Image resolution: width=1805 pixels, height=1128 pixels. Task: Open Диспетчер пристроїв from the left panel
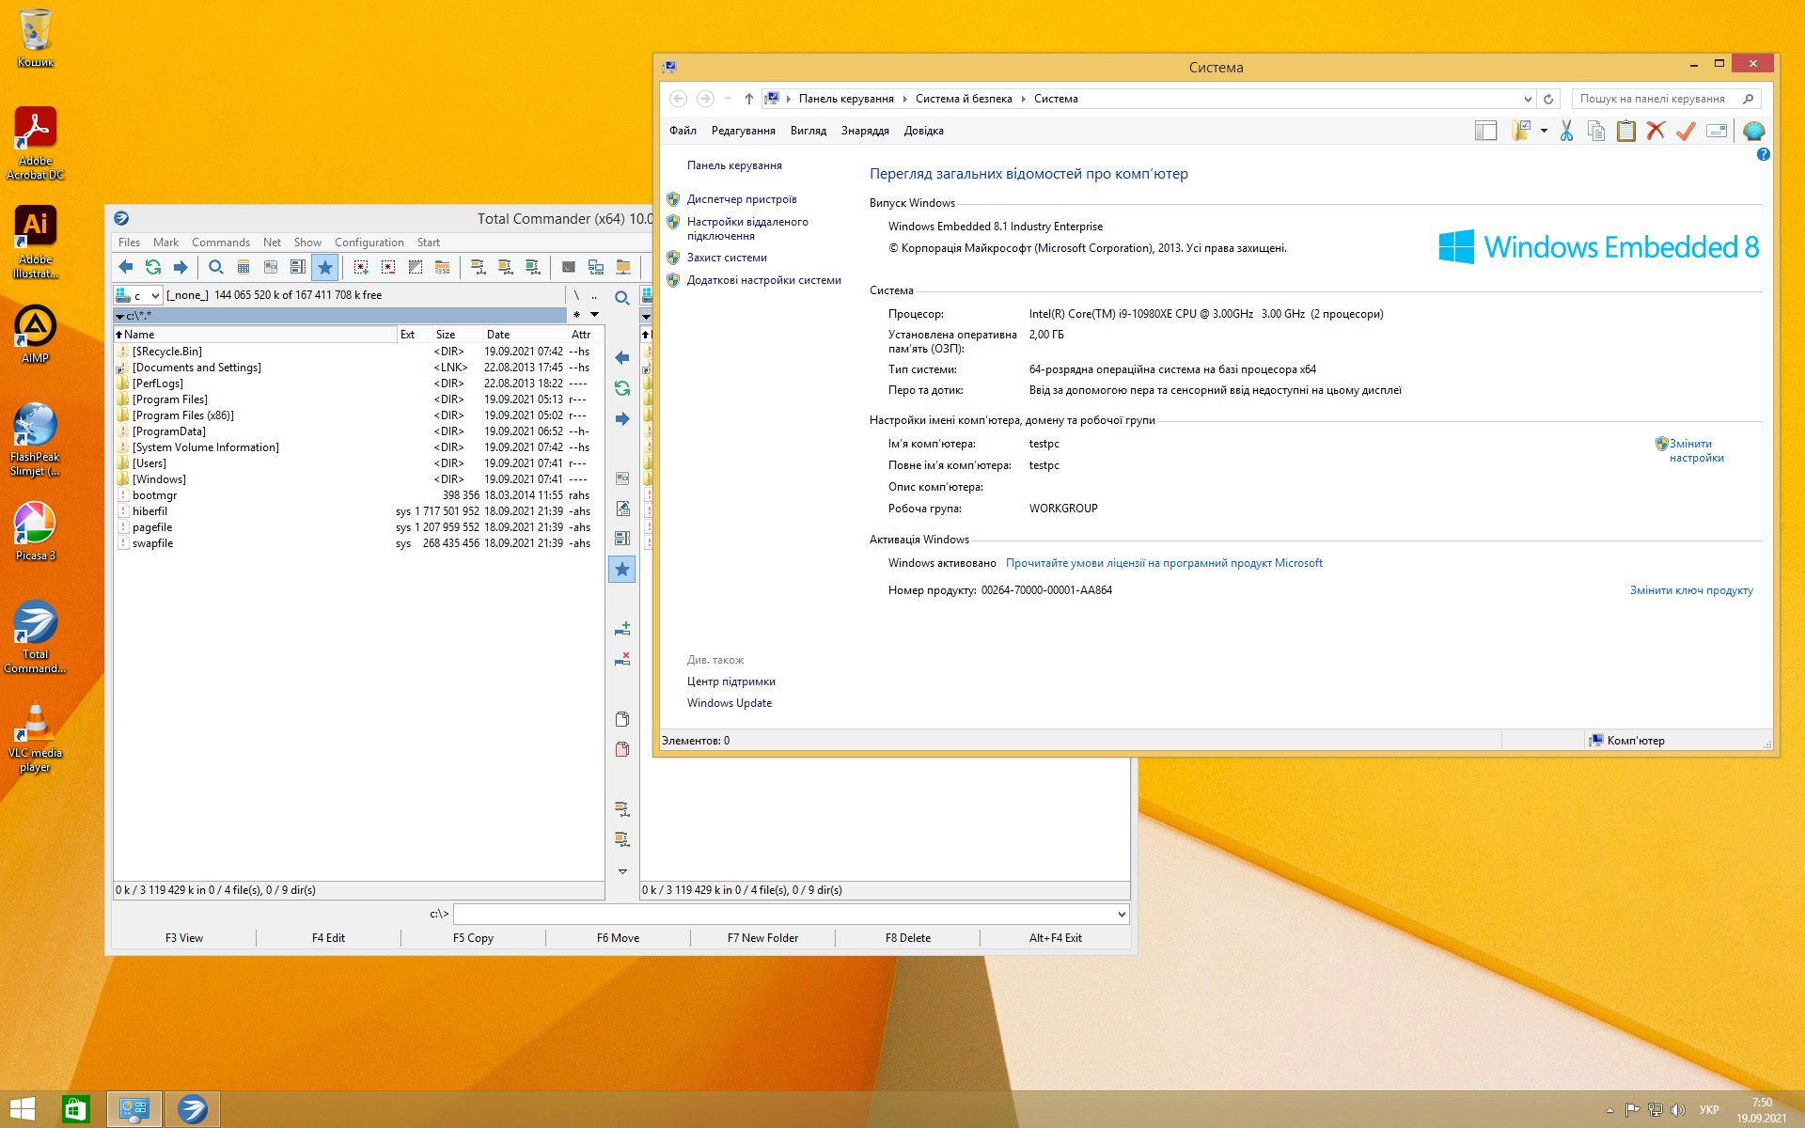[741, 199]
